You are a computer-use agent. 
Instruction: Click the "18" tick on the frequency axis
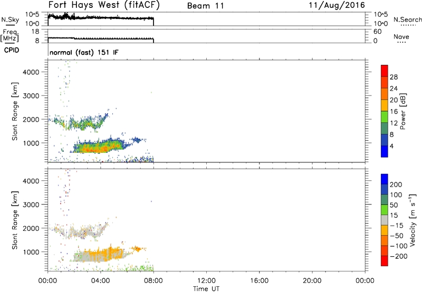point(35,32)
